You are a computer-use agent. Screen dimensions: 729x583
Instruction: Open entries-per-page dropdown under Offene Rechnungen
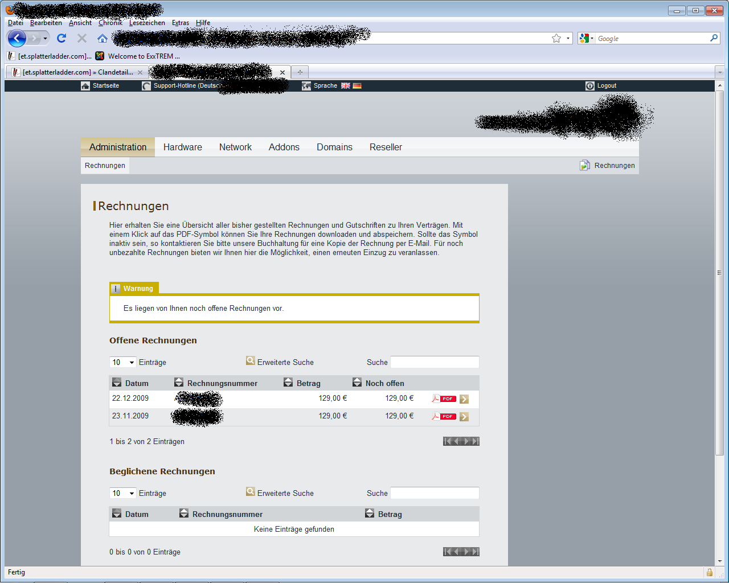[x=123, y=362]
